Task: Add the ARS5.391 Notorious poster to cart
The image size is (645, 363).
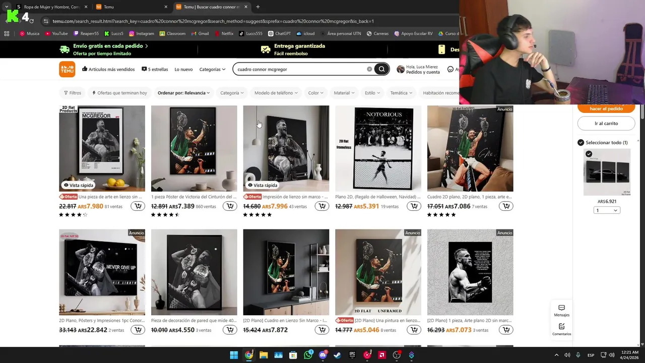Action: (414, 206)
